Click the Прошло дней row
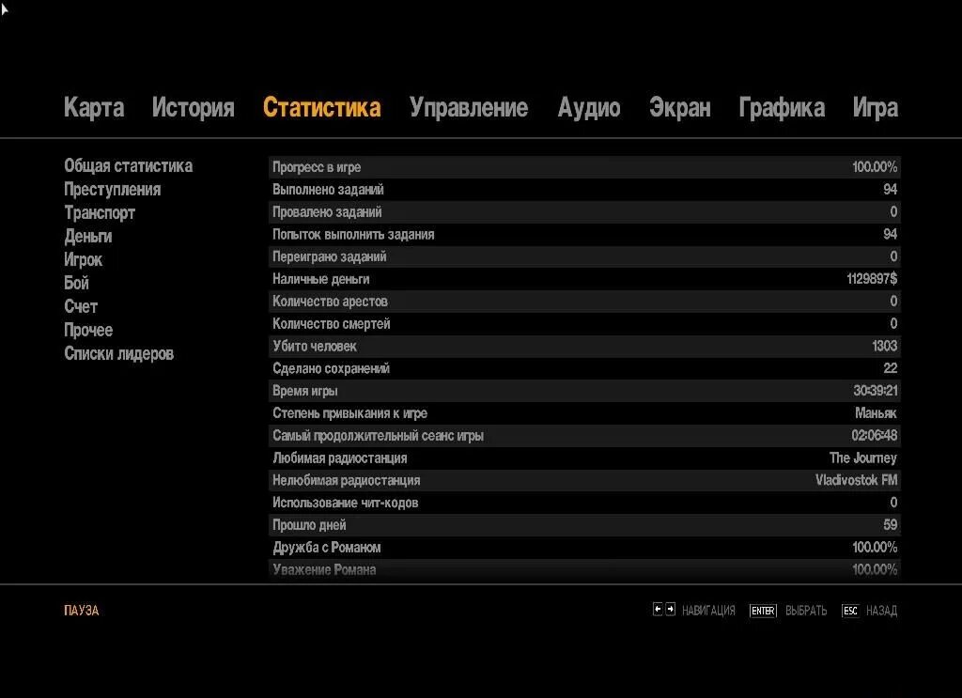962x698 pixels. (x=584, y=525)
